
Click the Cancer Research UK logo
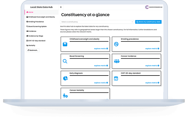click(x=154, y=7)
